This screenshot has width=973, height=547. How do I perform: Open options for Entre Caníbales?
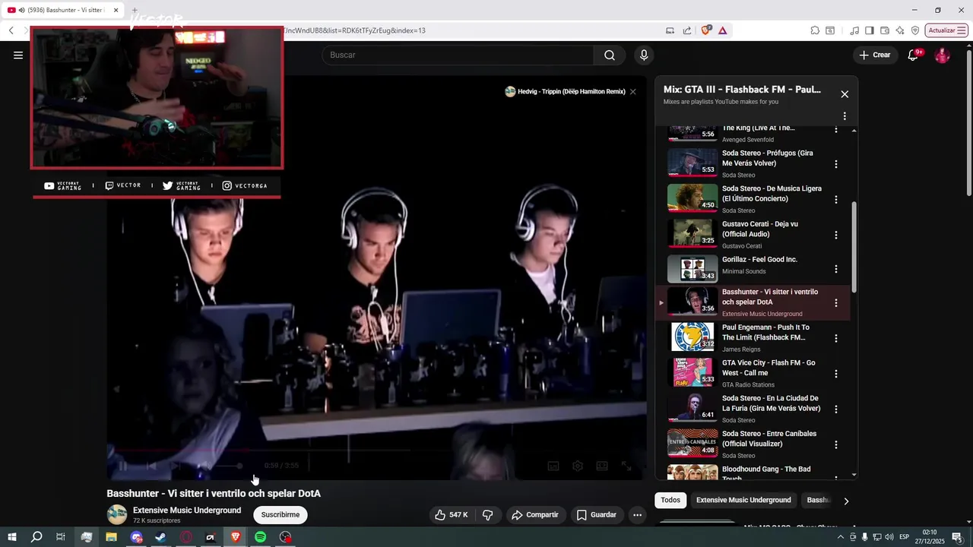(x=836, y=444)
